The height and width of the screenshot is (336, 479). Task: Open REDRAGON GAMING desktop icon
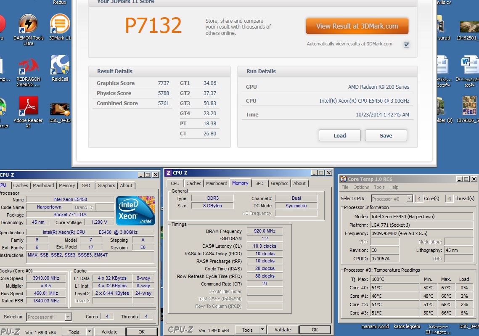pos(29,71)
